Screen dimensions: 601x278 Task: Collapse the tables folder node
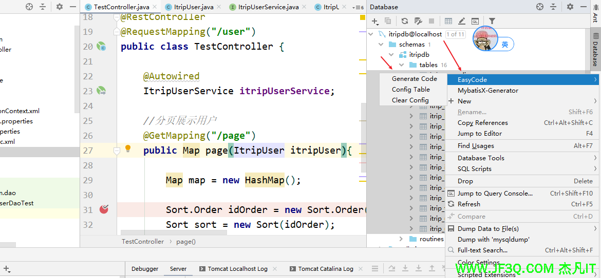402,65
